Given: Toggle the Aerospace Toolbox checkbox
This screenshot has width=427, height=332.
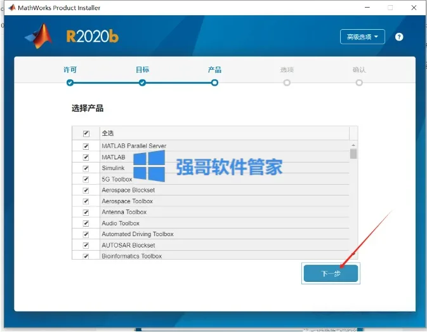Looking at the screenshot, I should pyautogui.click(x=86, y=201).
